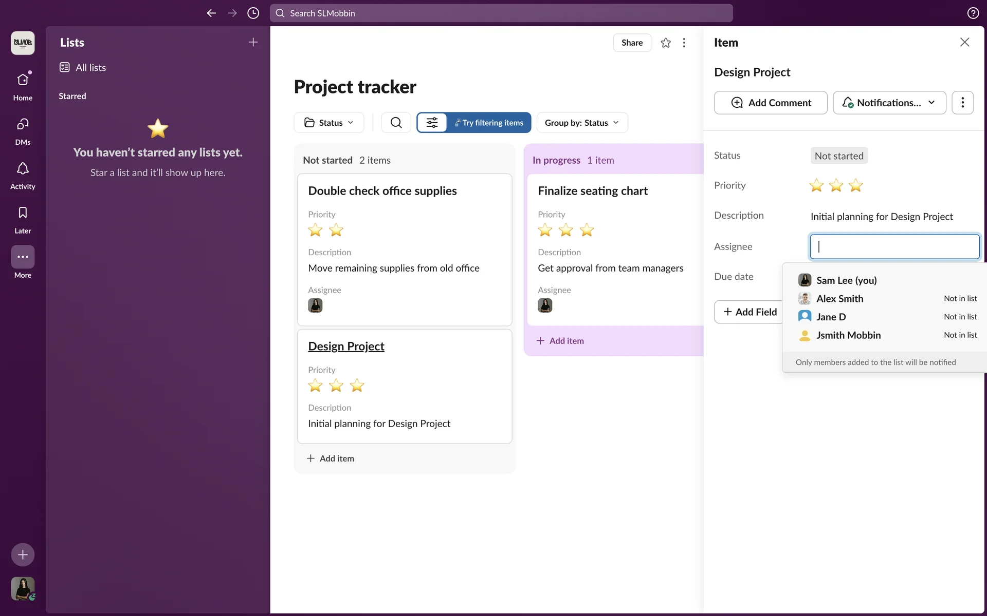The height and width of the screenshot is (616, 987).
Task: Expand the Status view dropdown
Action: 329,123
